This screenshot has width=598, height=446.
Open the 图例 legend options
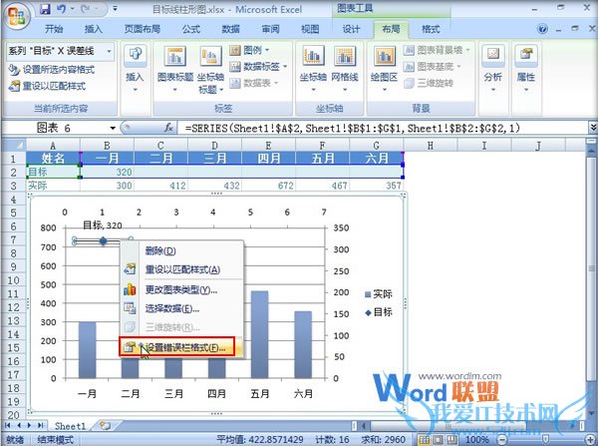click(249, 50)
